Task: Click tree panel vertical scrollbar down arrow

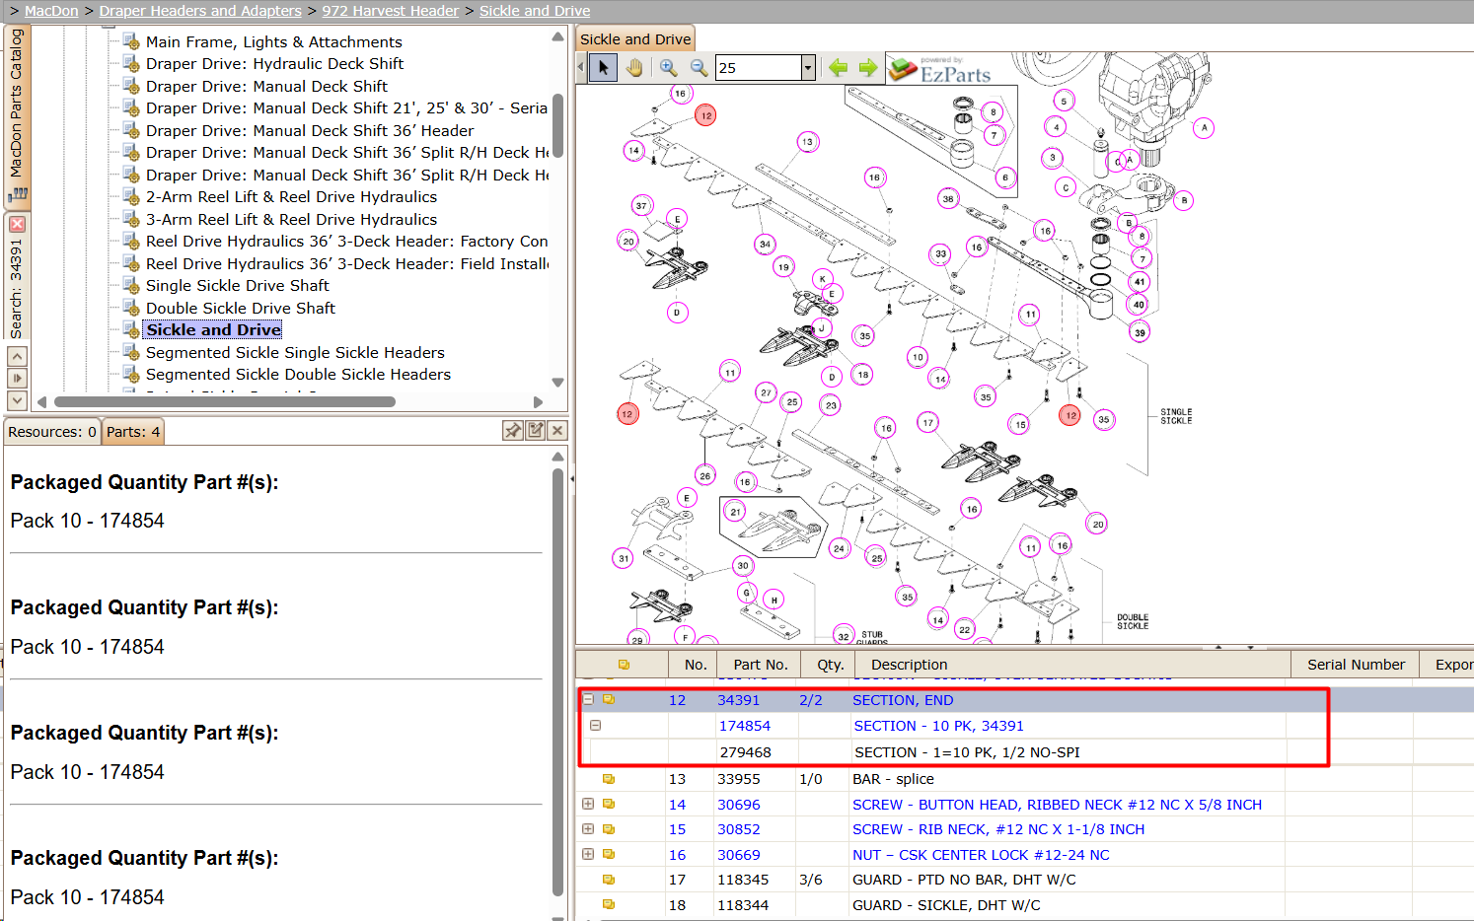Action: 557,383
